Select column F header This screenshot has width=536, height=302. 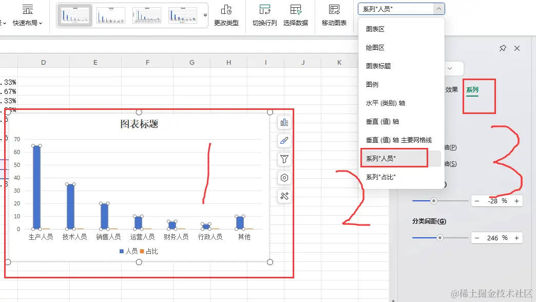147,63
